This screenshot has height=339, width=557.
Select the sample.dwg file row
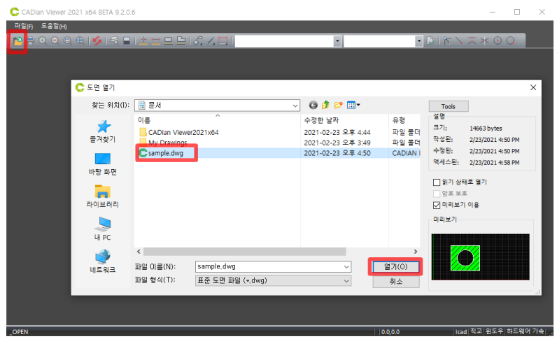[x=277, y=153]
